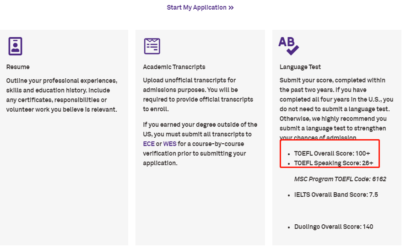The width and height of the screenshot is (406, 249).
Task: Select the Resume heading
Action: (x=18, y=67)
